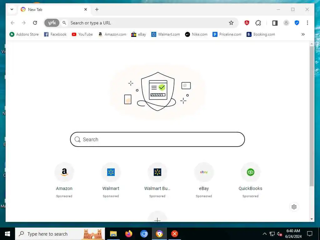Open the eBay bookmark in bookmarks bar
Viewport: 320px width, 240px height.
138,34
